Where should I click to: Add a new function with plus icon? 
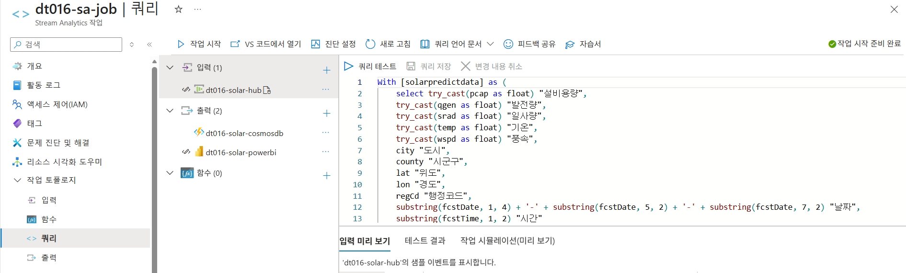[x=327, y=176]
